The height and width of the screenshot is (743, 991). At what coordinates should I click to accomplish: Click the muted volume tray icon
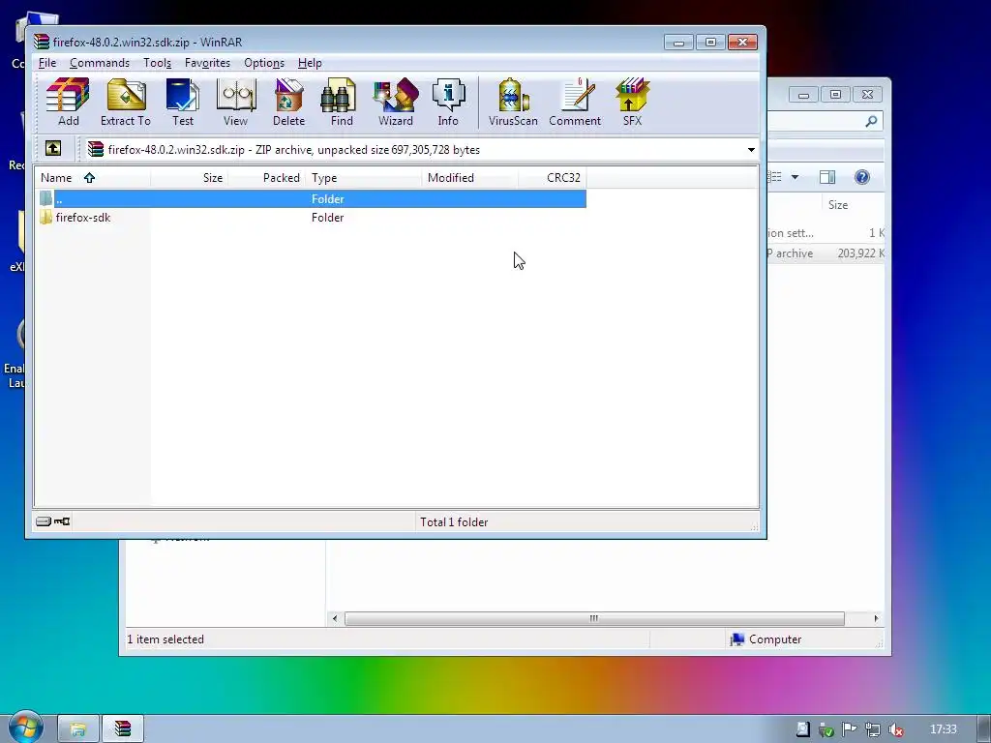pyautogui.click(x=896, y=729)
